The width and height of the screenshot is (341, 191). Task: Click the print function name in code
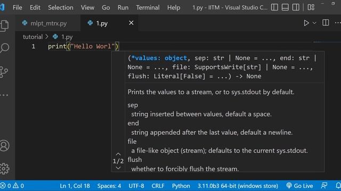(57, 46)
